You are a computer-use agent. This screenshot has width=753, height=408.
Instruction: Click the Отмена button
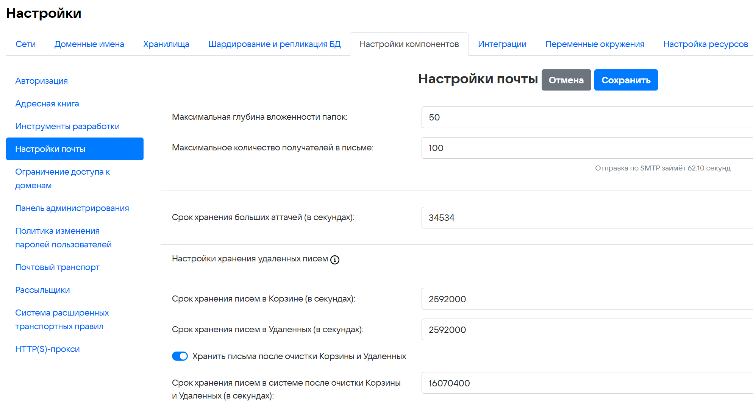point(566,80)
